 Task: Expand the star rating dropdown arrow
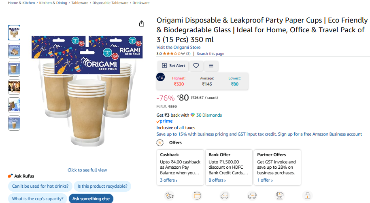(x=183, y=54)
